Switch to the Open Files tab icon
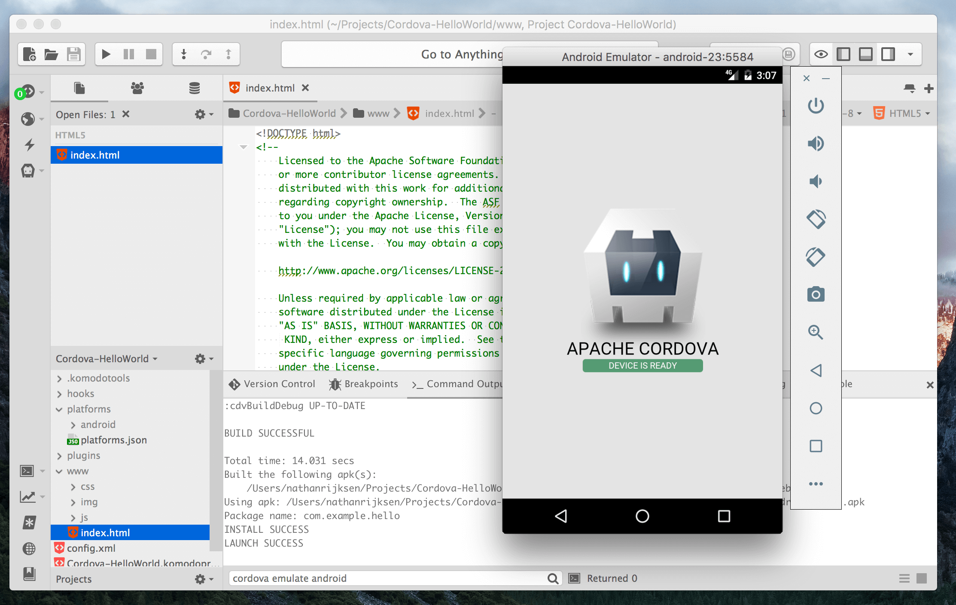 click(79, 88)
